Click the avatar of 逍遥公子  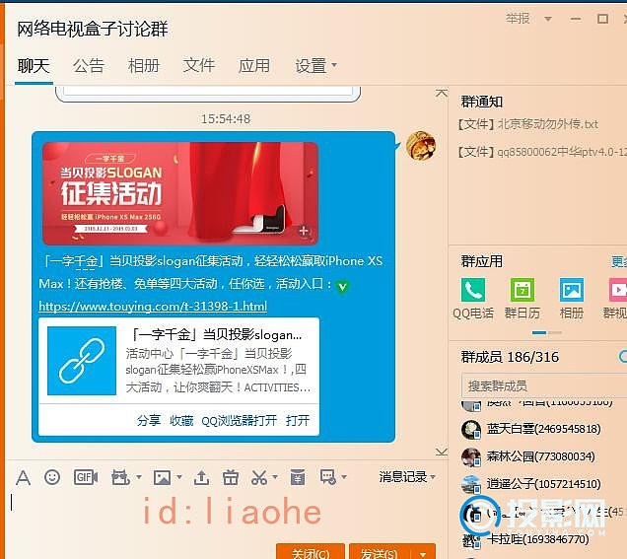[x=471, y=485]
